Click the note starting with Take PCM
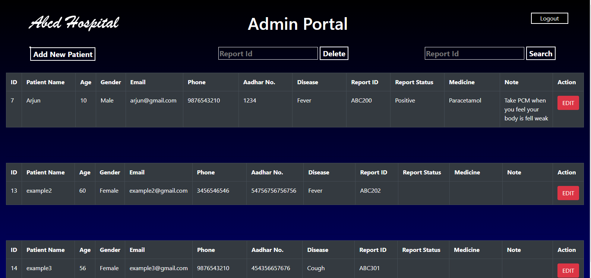Viewport: 591px width, 278px height. click(526, 109)
